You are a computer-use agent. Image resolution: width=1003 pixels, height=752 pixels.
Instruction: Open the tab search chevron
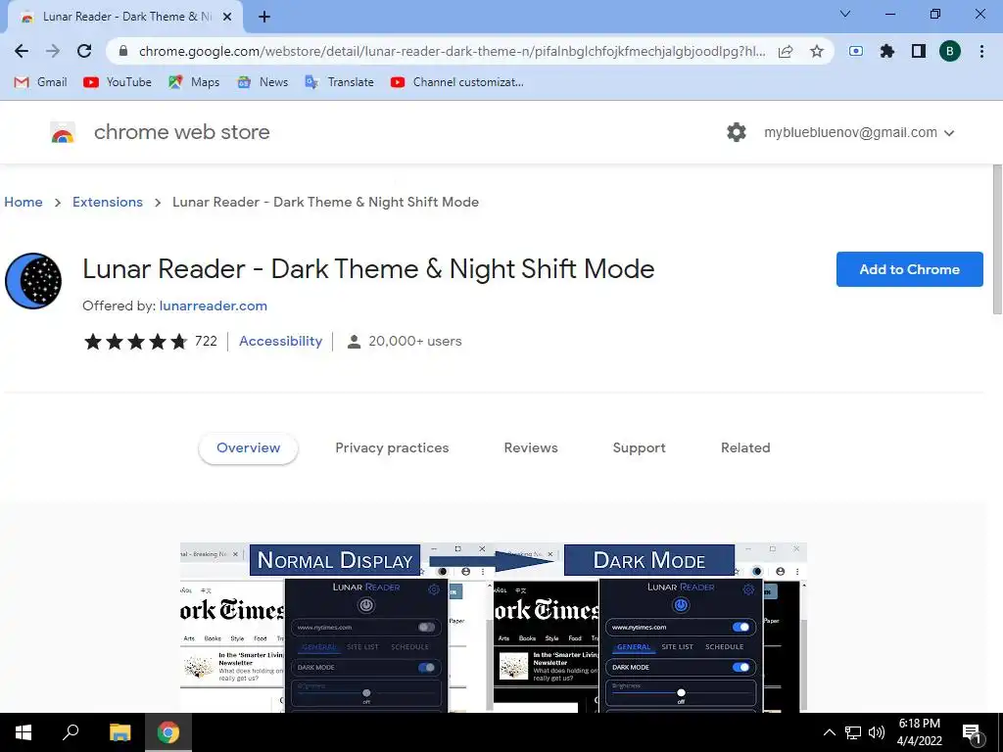click(844, 14)
